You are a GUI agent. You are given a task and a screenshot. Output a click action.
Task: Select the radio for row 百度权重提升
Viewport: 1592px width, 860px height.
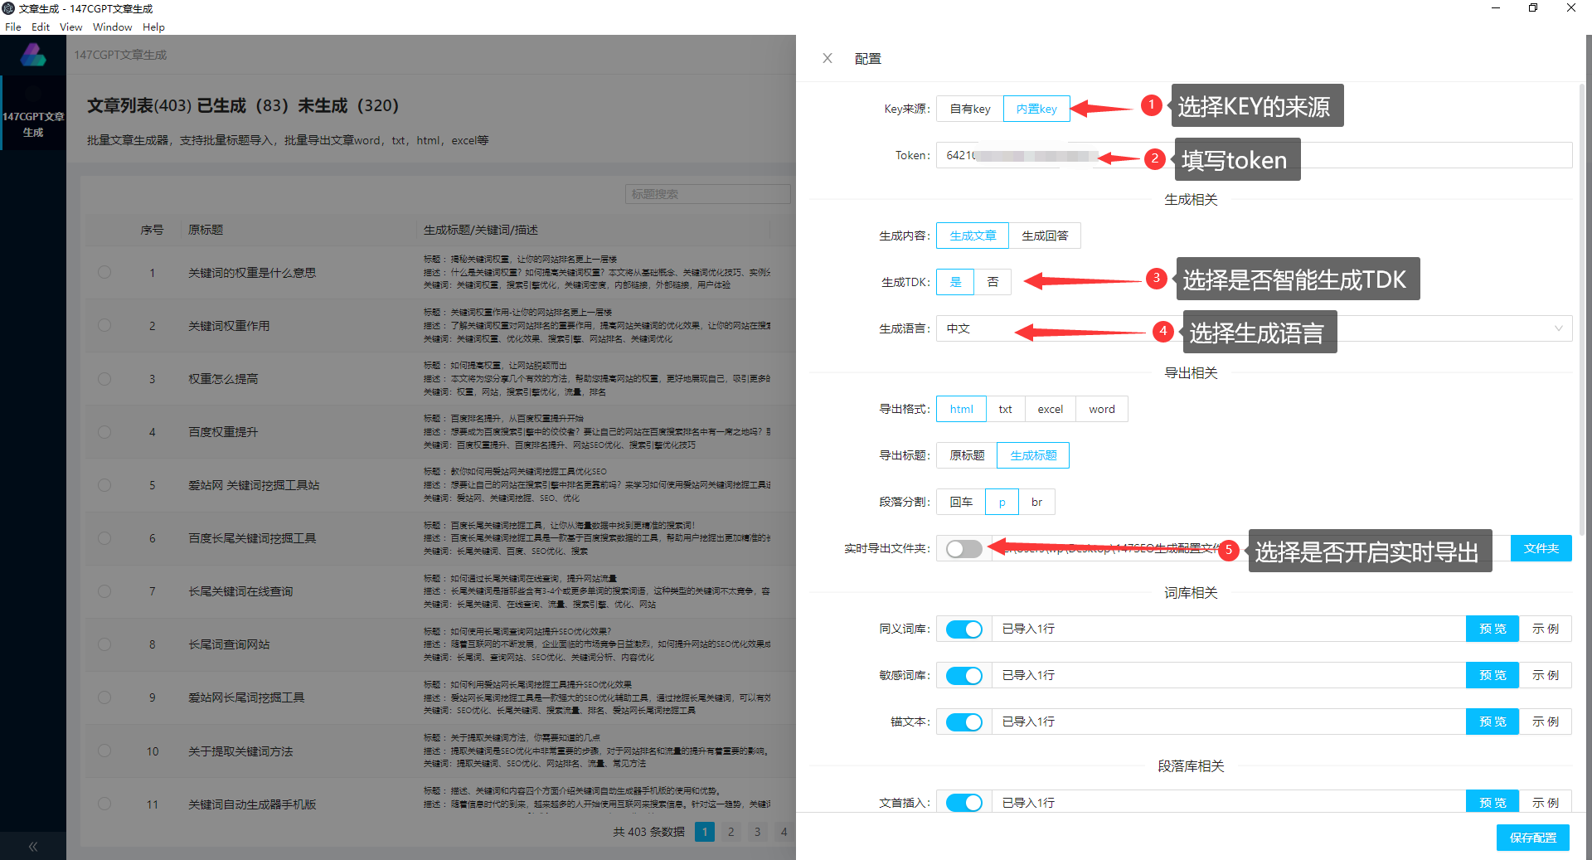click(x=104, y=431)
